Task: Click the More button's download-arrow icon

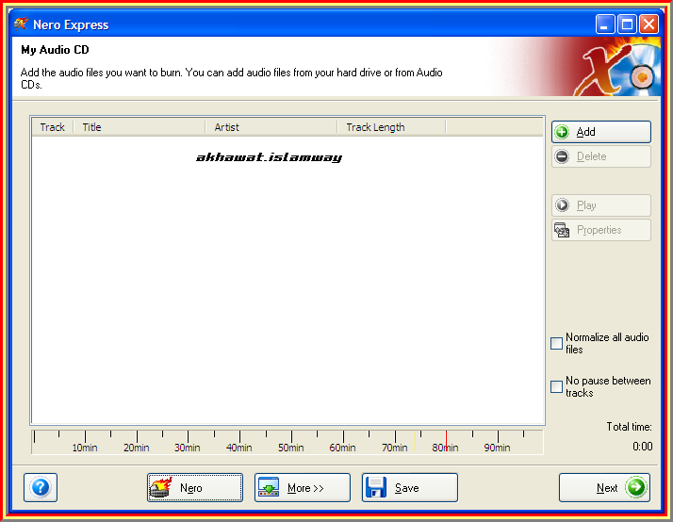Action: (269, 487)
